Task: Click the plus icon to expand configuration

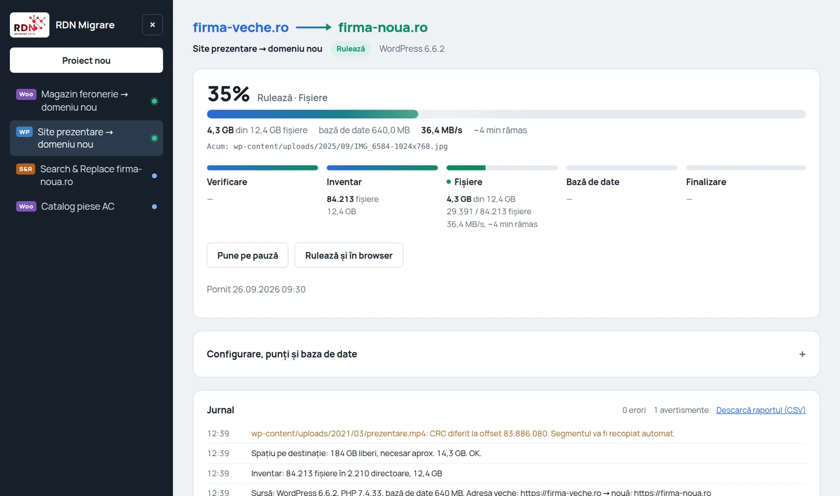Action: coord(802,354)
